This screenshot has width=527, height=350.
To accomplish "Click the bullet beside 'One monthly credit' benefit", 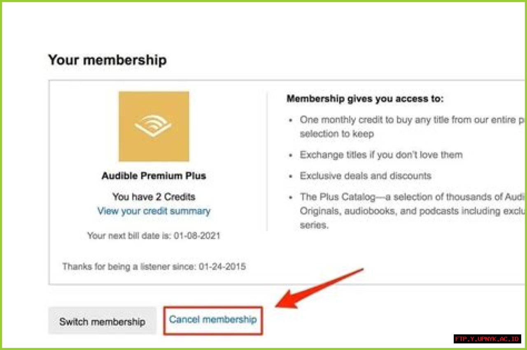I will [292, 120].
